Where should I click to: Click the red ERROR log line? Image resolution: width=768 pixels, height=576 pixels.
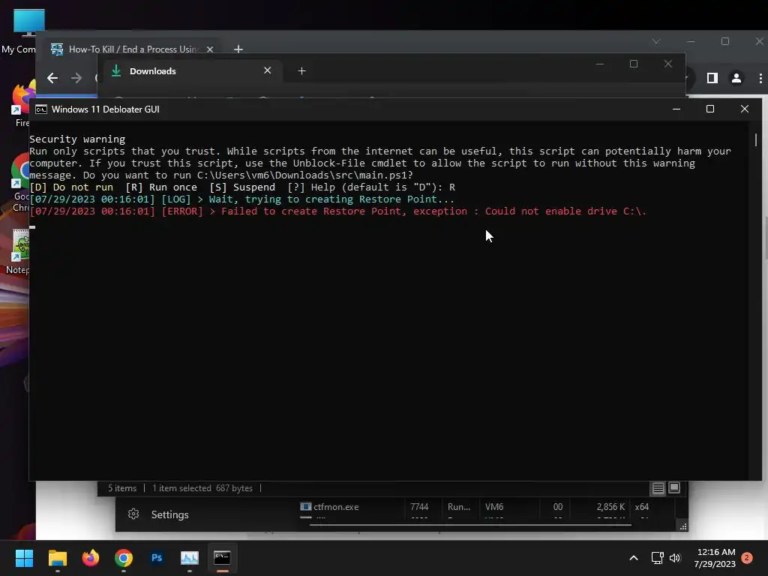click(x=338, y=211)
